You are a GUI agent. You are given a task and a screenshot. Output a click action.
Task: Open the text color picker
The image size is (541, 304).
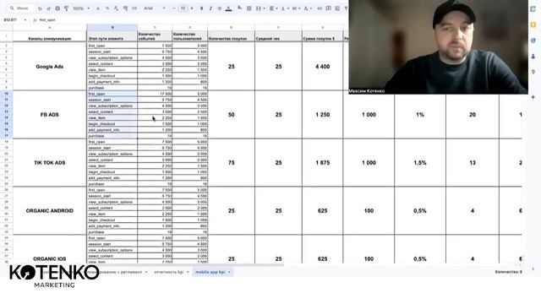(x=229, y=8)
